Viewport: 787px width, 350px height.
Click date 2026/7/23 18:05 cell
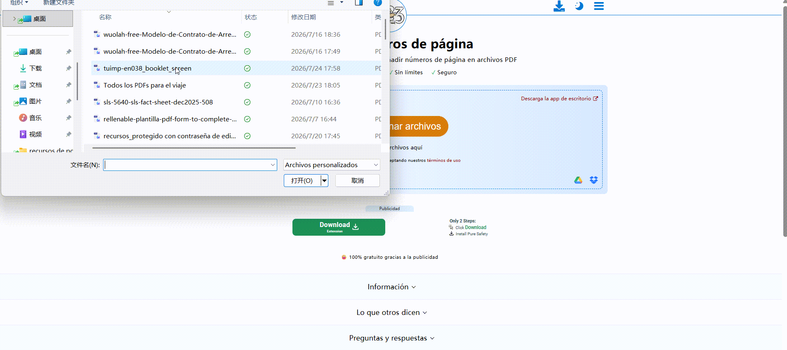[316, 85]
